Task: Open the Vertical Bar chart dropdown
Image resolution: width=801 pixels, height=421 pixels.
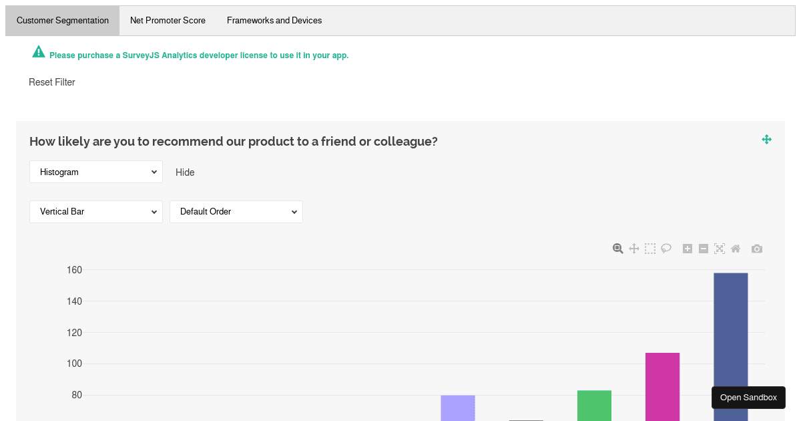Action: (95, 211)
